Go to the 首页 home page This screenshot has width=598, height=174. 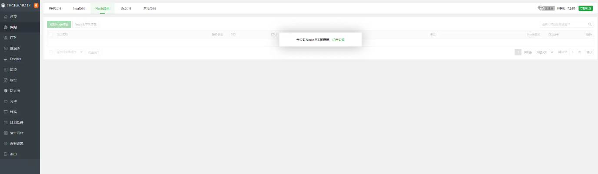13,16
